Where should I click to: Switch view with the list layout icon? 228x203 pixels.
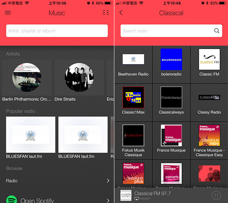tap(106, 13)
